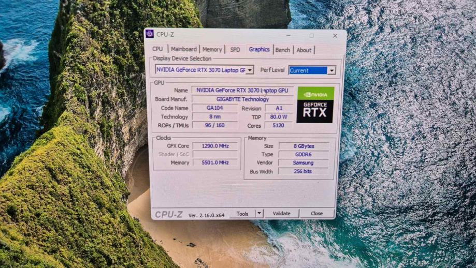Click the 80.0 W TDP value

point(279,117)
